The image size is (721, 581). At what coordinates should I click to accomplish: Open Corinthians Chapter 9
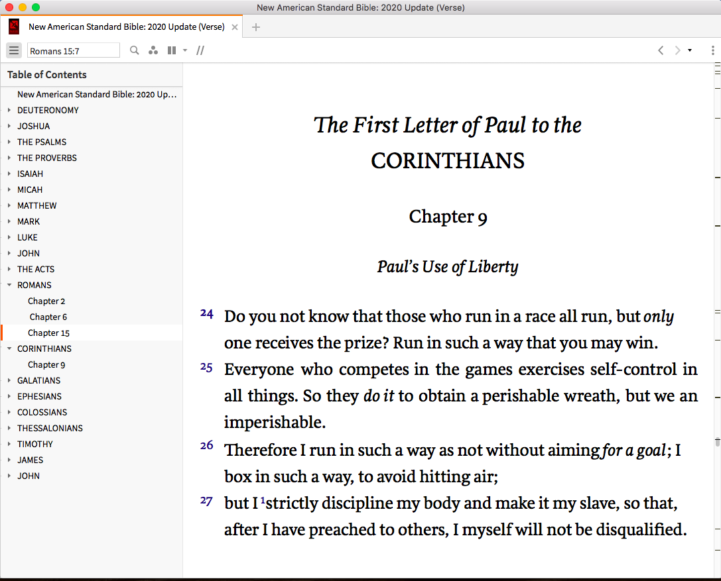[x=46, y=364]
